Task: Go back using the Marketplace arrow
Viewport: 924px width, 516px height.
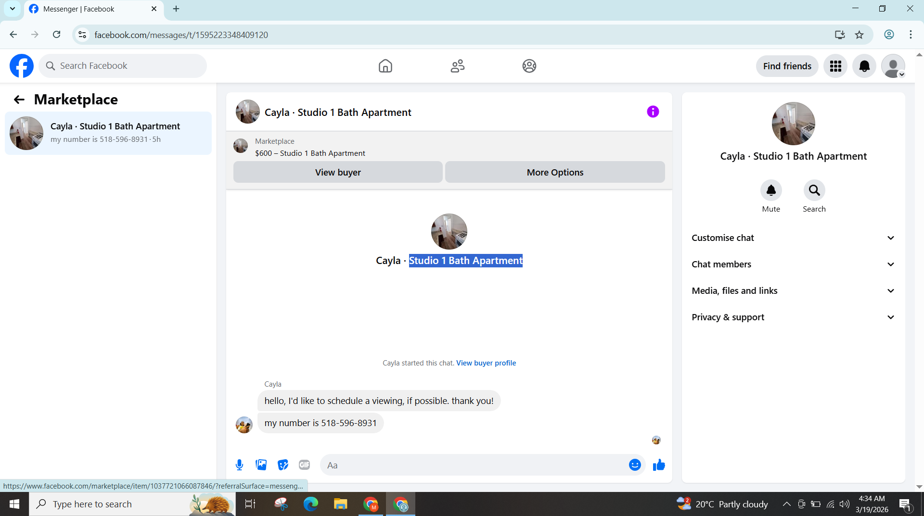Action: pyautogui.click(x=19, y=100)
